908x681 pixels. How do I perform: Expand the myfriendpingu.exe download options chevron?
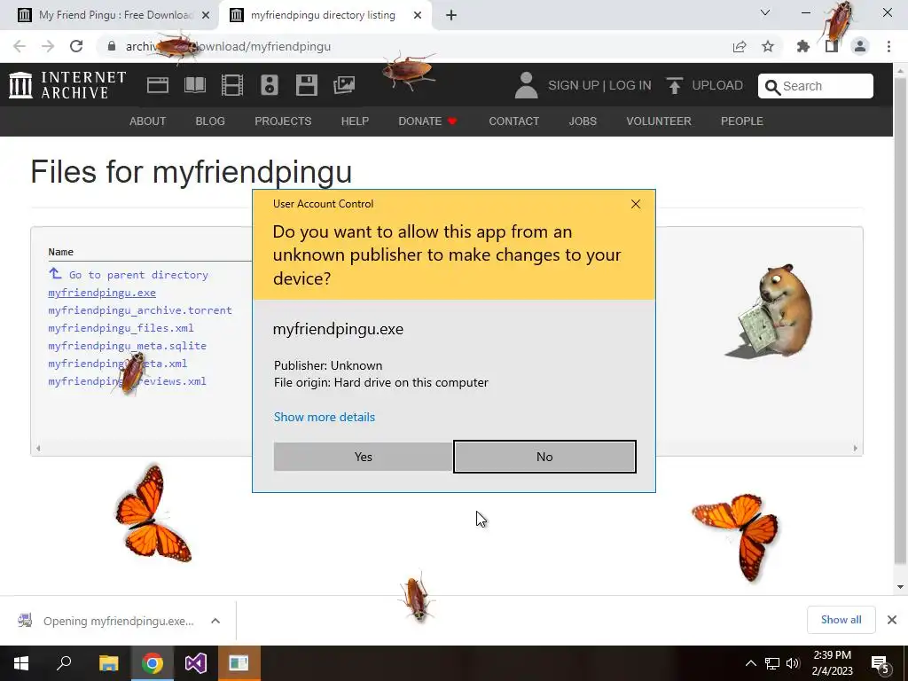(x=215, y=621)
